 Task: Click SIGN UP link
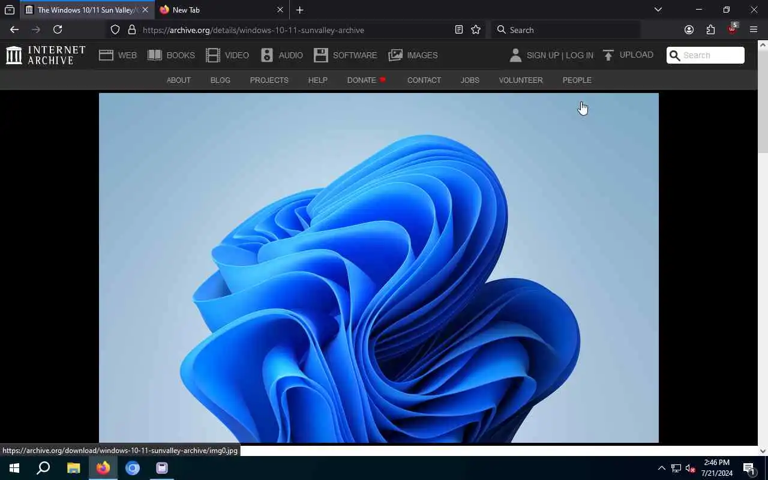coord(542,55)
